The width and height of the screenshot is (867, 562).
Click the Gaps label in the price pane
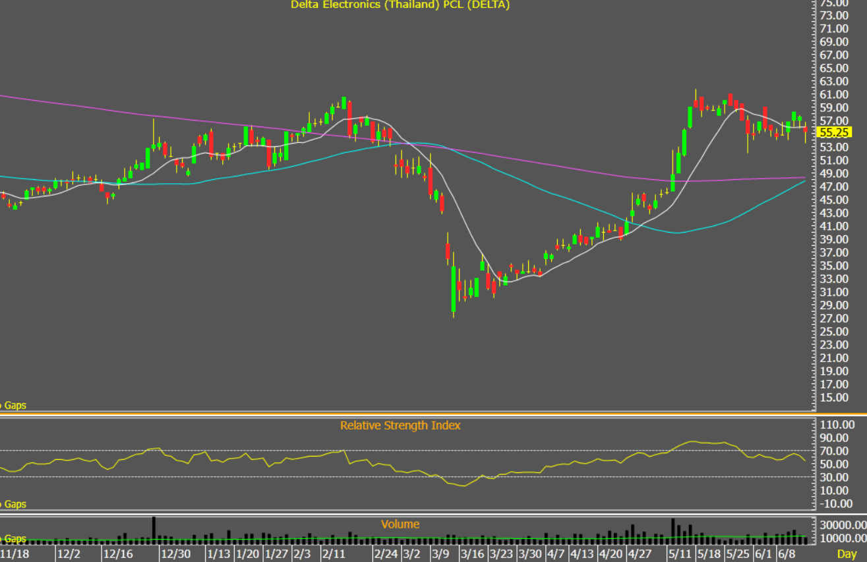tap(14, 405)
